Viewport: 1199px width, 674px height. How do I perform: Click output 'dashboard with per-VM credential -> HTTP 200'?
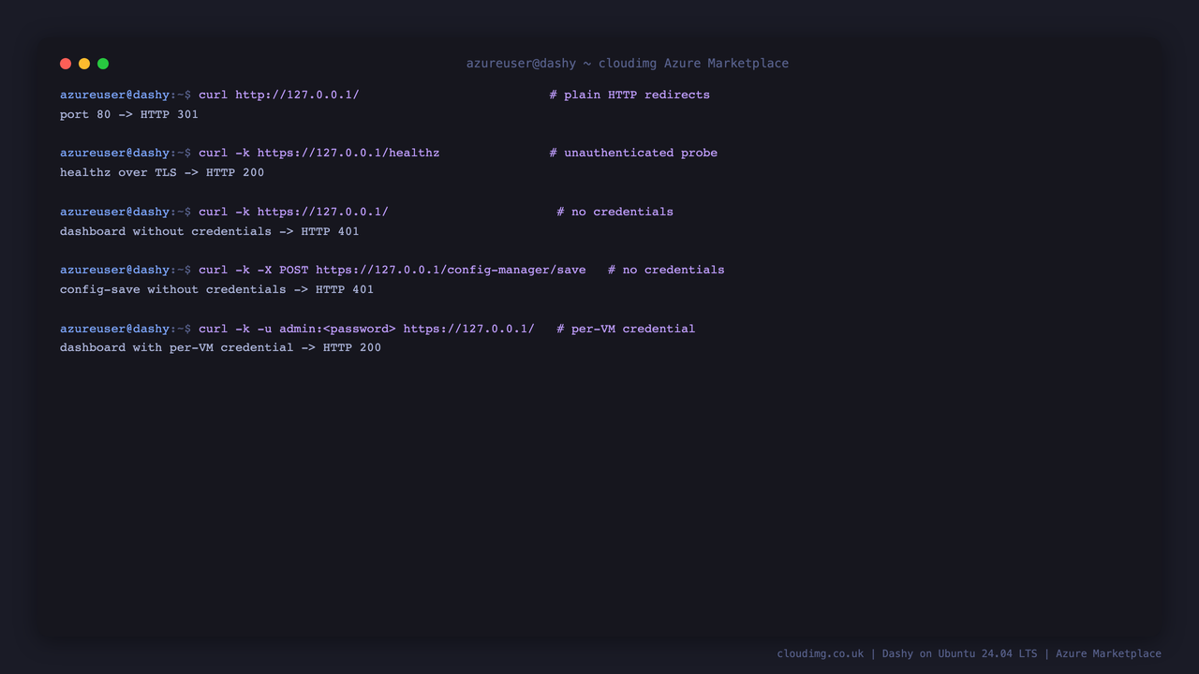pos(221,347)
